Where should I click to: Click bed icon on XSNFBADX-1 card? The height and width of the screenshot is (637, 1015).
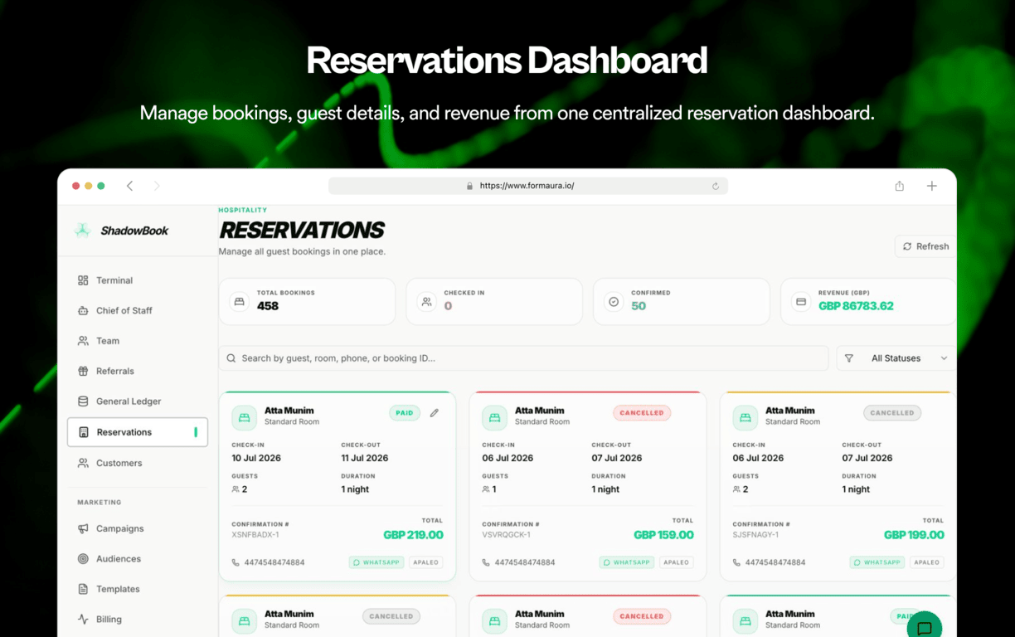244,418
